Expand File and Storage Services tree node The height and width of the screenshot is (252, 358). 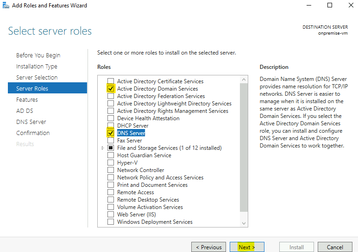click(103, 148)
